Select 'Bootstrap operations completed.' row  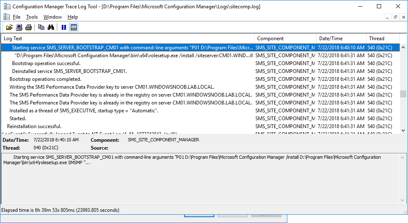coord(200,79)
